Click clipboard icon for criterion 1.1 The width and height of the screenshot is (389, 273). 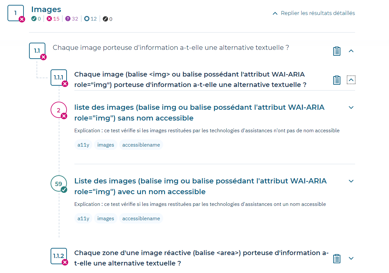pyautogui.click(x=337, y=51)
